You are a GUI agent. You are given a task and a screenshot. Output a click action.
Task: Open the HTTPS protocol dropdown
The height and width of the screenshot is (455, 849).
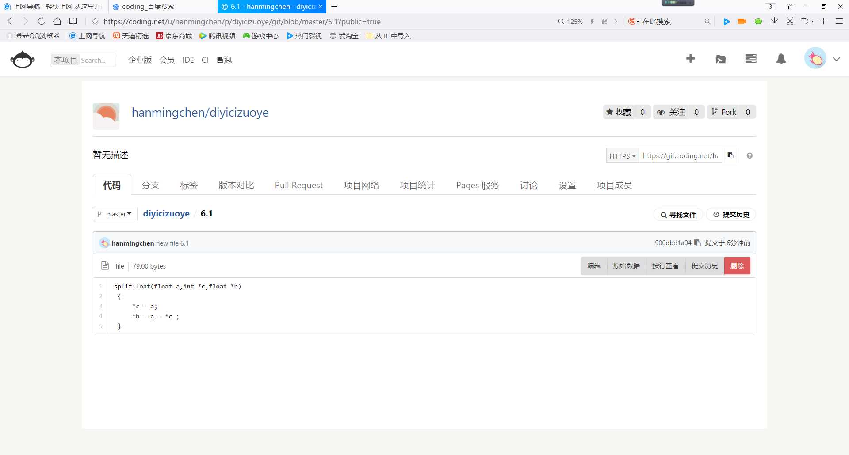tap(623, 155)
